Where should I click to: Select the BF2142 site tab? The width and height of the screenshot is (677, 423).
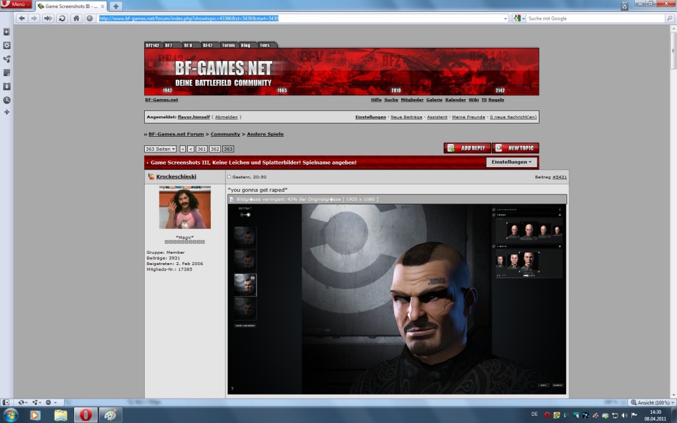click(x=153, y=46)
